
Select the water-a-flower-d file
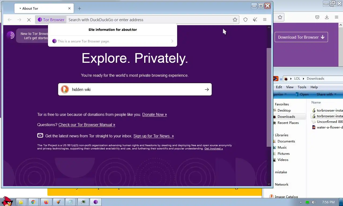click(327, 127)
